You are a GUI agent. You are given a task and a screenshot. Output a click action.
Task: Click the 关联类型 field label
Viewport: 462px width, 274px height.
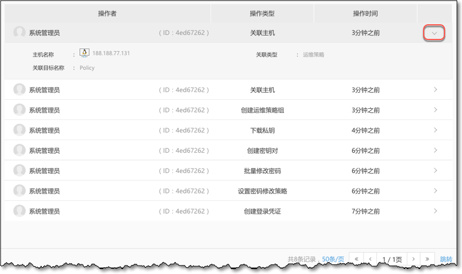pos(266,55)
